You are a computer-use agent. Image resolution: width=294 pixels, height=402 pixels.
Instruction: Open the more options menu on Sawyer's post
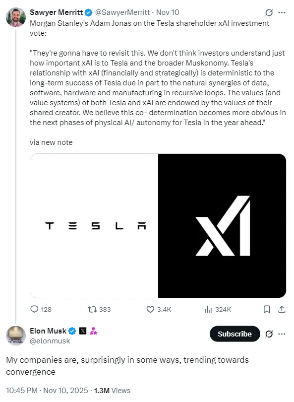[x=283, y=12]
